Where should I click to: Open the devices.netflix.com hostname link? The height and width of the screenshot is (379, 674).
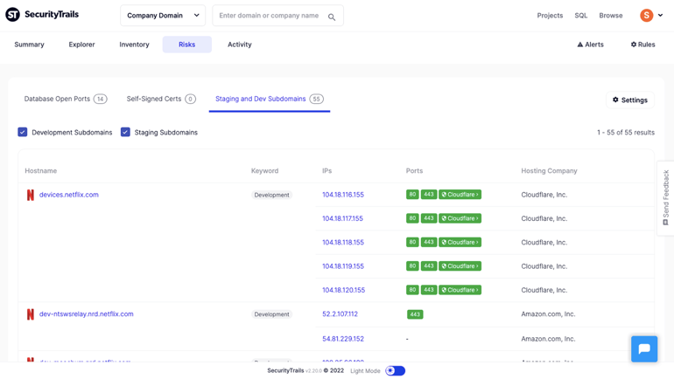(69, 195)
